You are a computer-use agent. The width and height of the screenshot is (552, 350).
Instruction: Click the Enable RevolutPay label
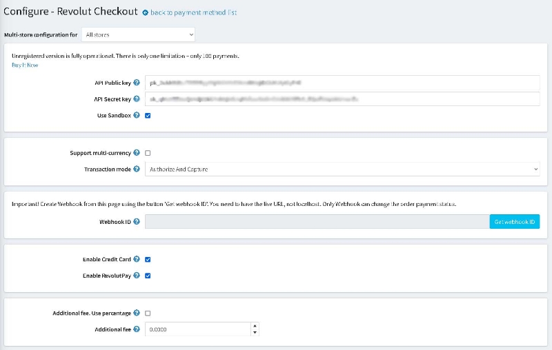(107, 276)
